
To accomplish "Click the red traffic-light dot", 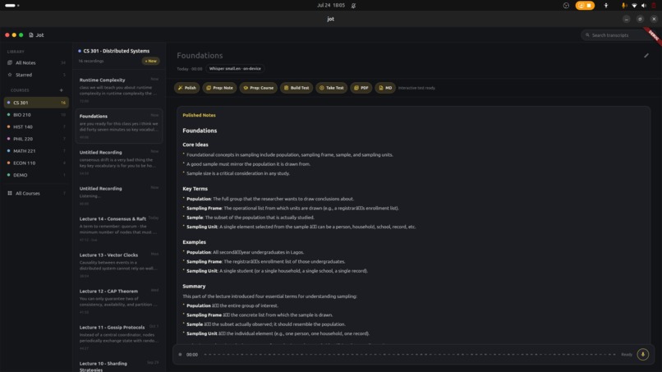I will [7, 35].
